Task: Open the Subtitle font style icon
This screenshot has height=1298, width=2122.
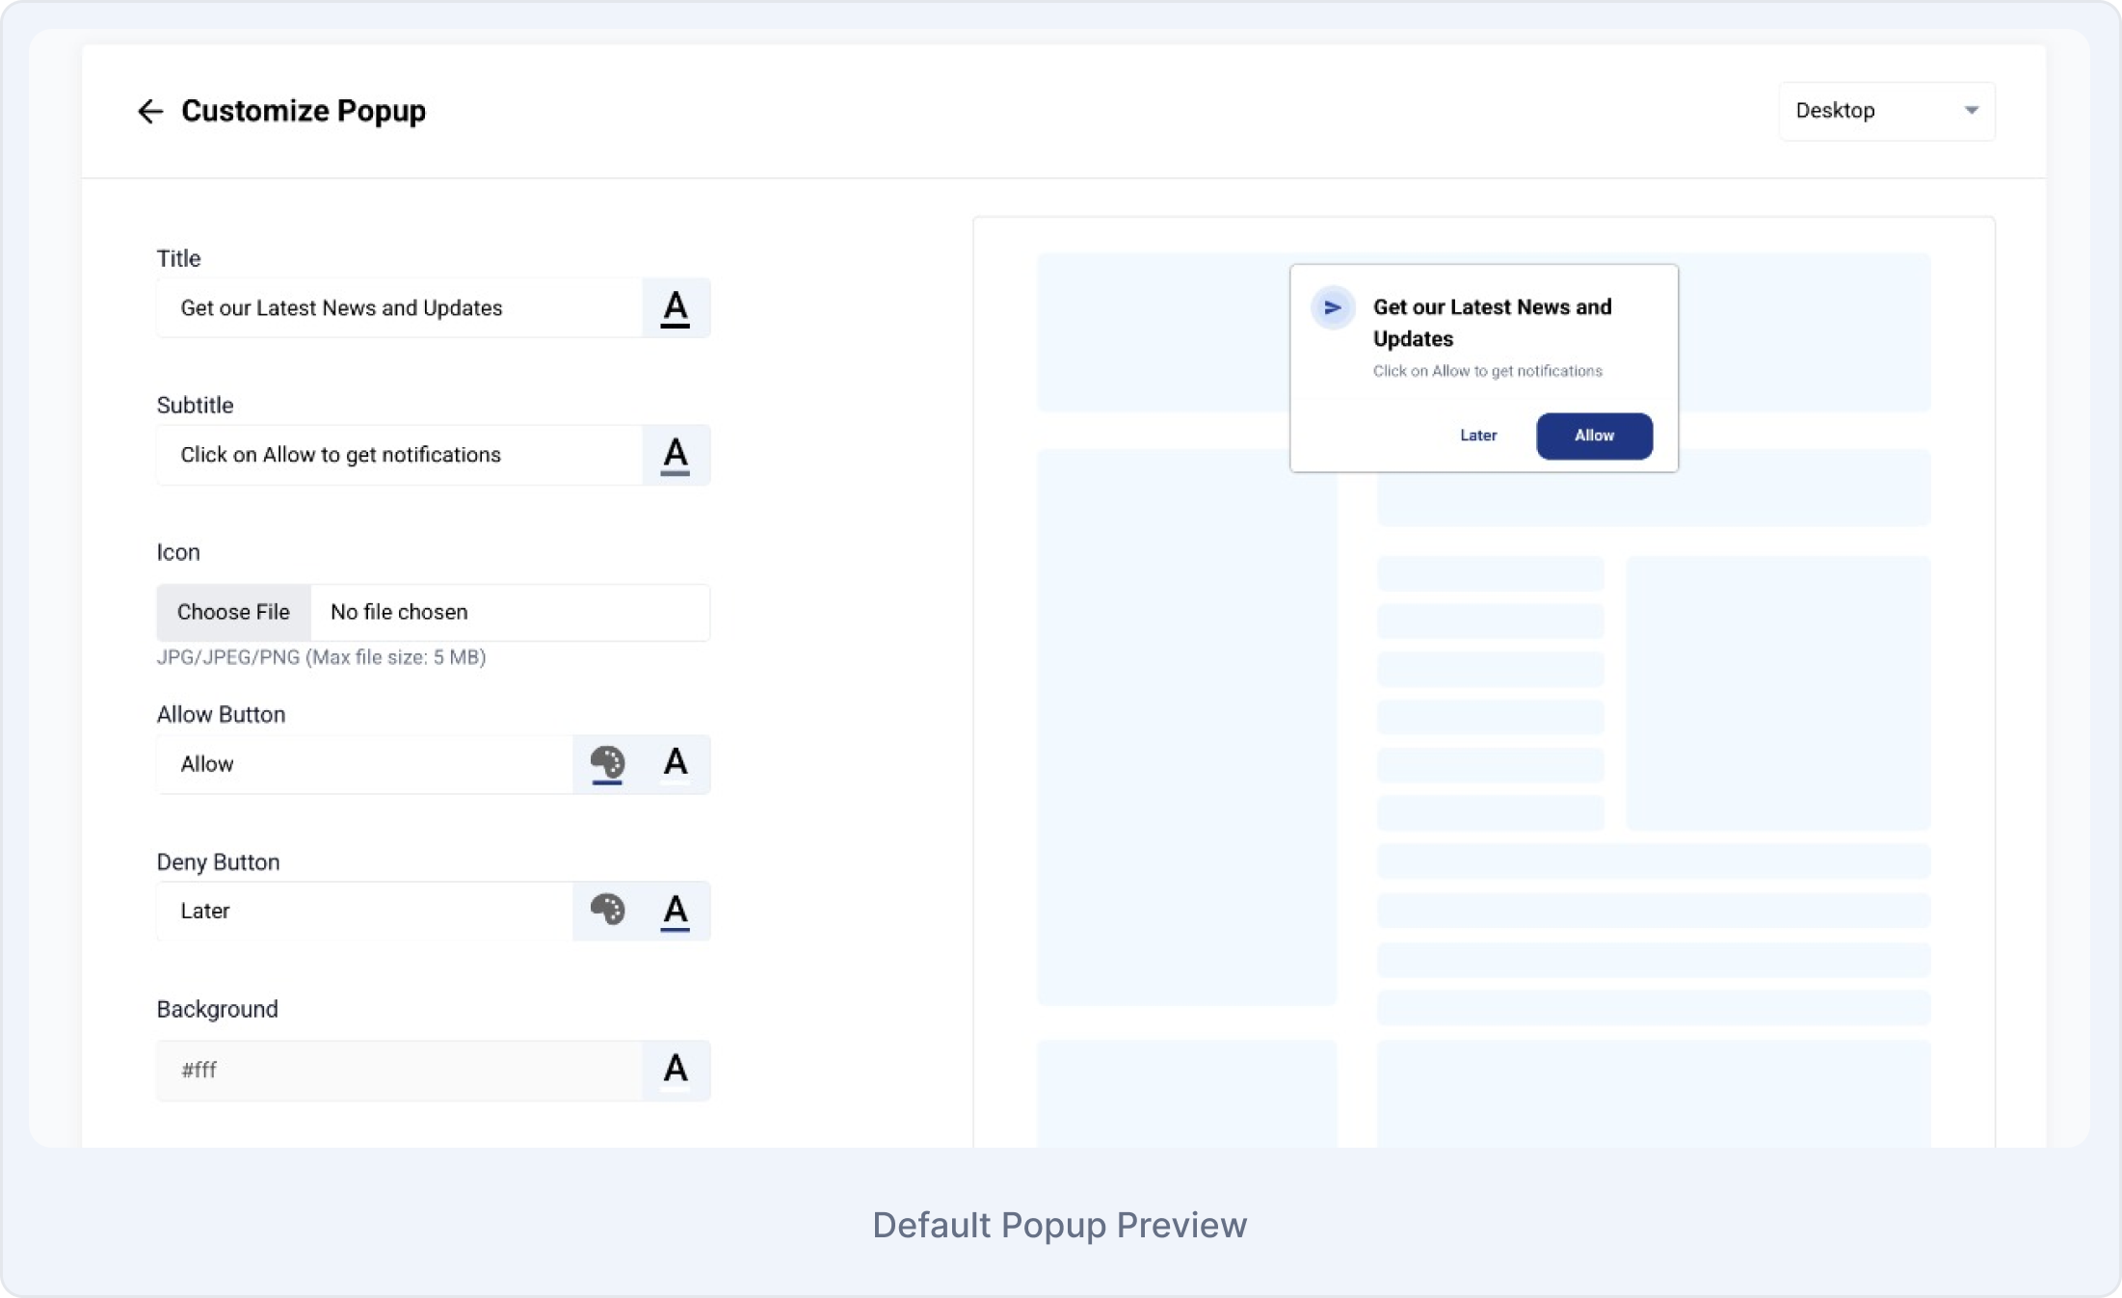Action: (x=675, y=455)
